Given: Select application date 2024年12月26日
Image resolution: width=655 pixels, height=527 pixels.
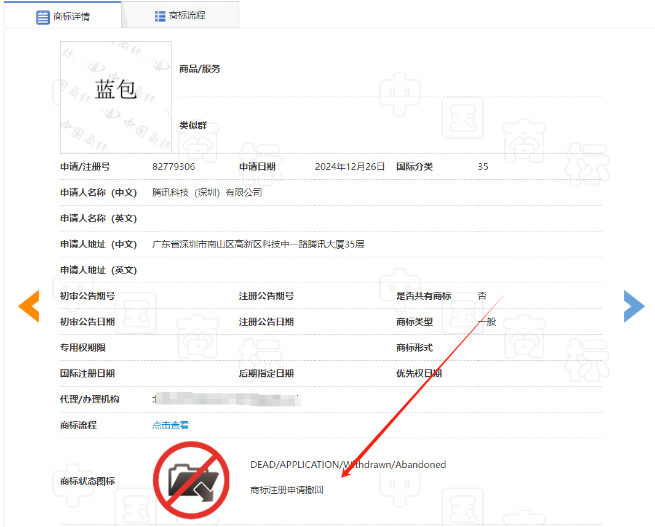Looking at the screenshot, I should point(349,166).
